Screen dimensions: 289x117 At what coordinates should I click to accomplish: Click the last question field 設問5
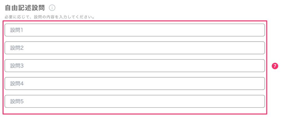135,101
